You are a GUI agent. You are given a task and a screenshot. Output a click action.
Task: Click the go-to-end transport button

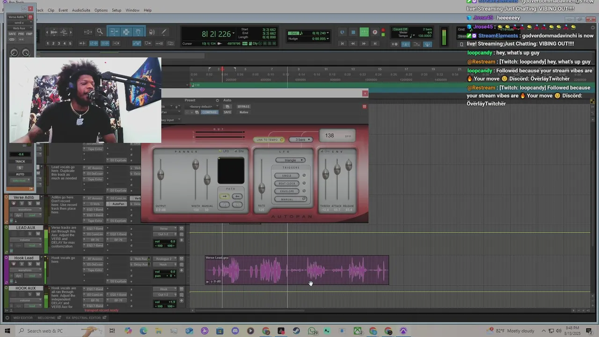pyautogui.click(x=375, y=44)
